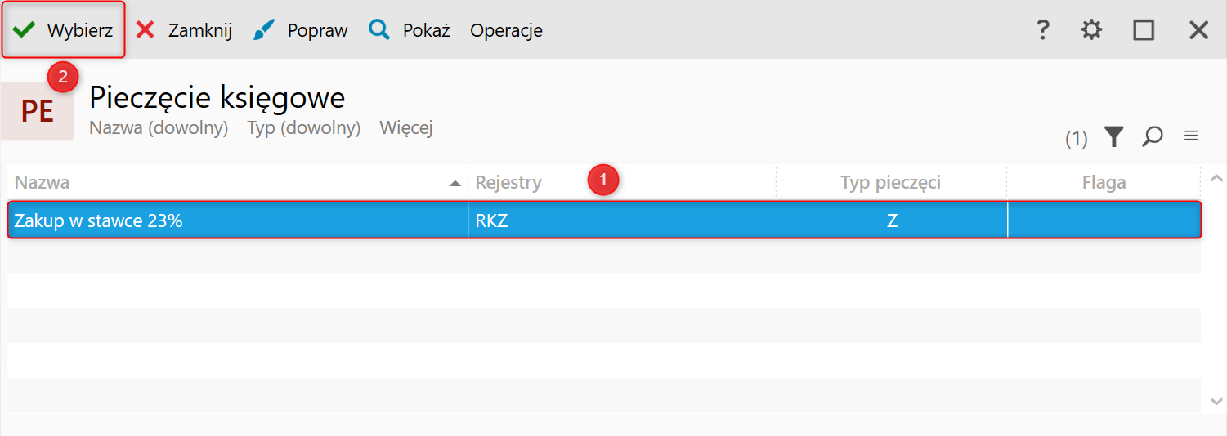Screen dimensions: 1227x436
Task: Click the funnel filter icon
Action: click(x=1113, y=136)
